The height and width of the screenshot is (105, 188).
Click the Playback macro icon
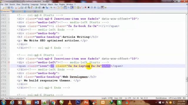[92, 8]
